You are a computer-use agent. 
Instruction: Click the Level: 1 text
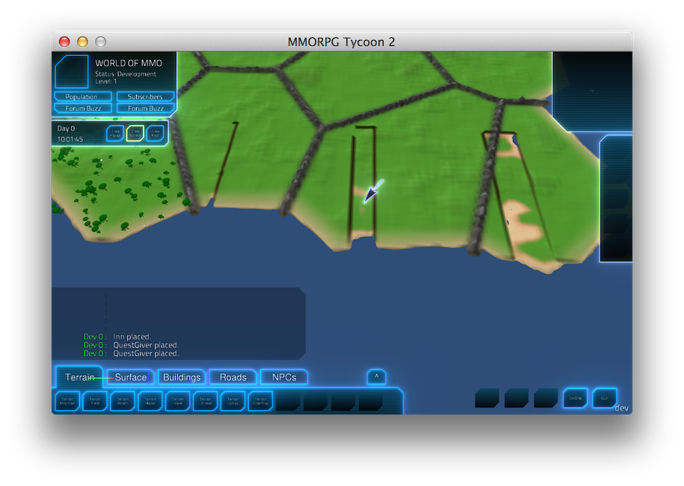(x=106, y=81)
